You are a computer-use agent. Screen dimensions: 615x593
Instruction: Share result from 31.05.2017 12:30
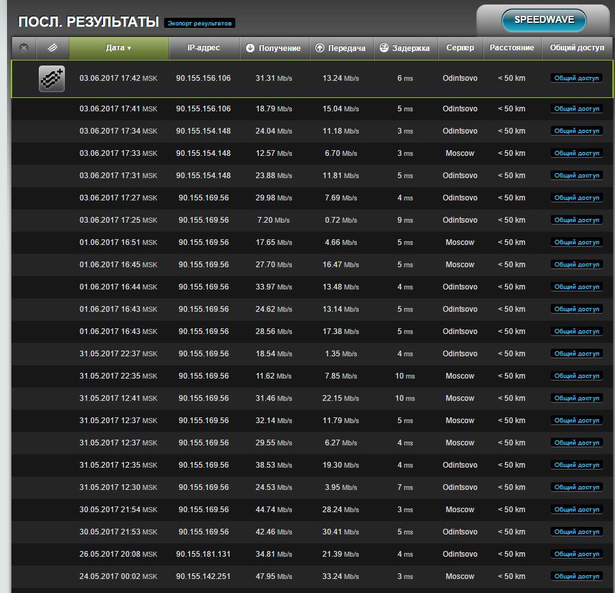pyautogui.click(x=577, y=487)
